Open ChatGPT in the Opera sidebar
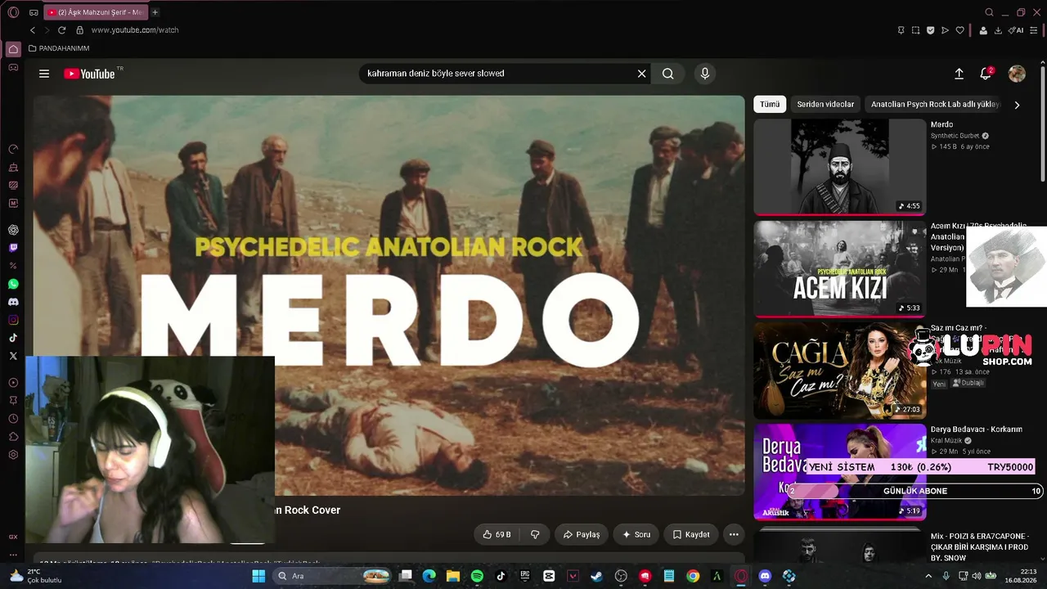Screen dimensions: 1047x589 (x=13, y=230)
